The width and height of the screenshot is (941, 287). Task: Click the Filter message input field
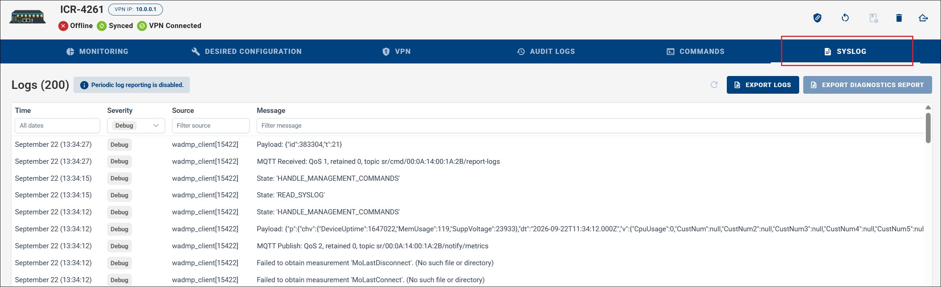[590, 125]
